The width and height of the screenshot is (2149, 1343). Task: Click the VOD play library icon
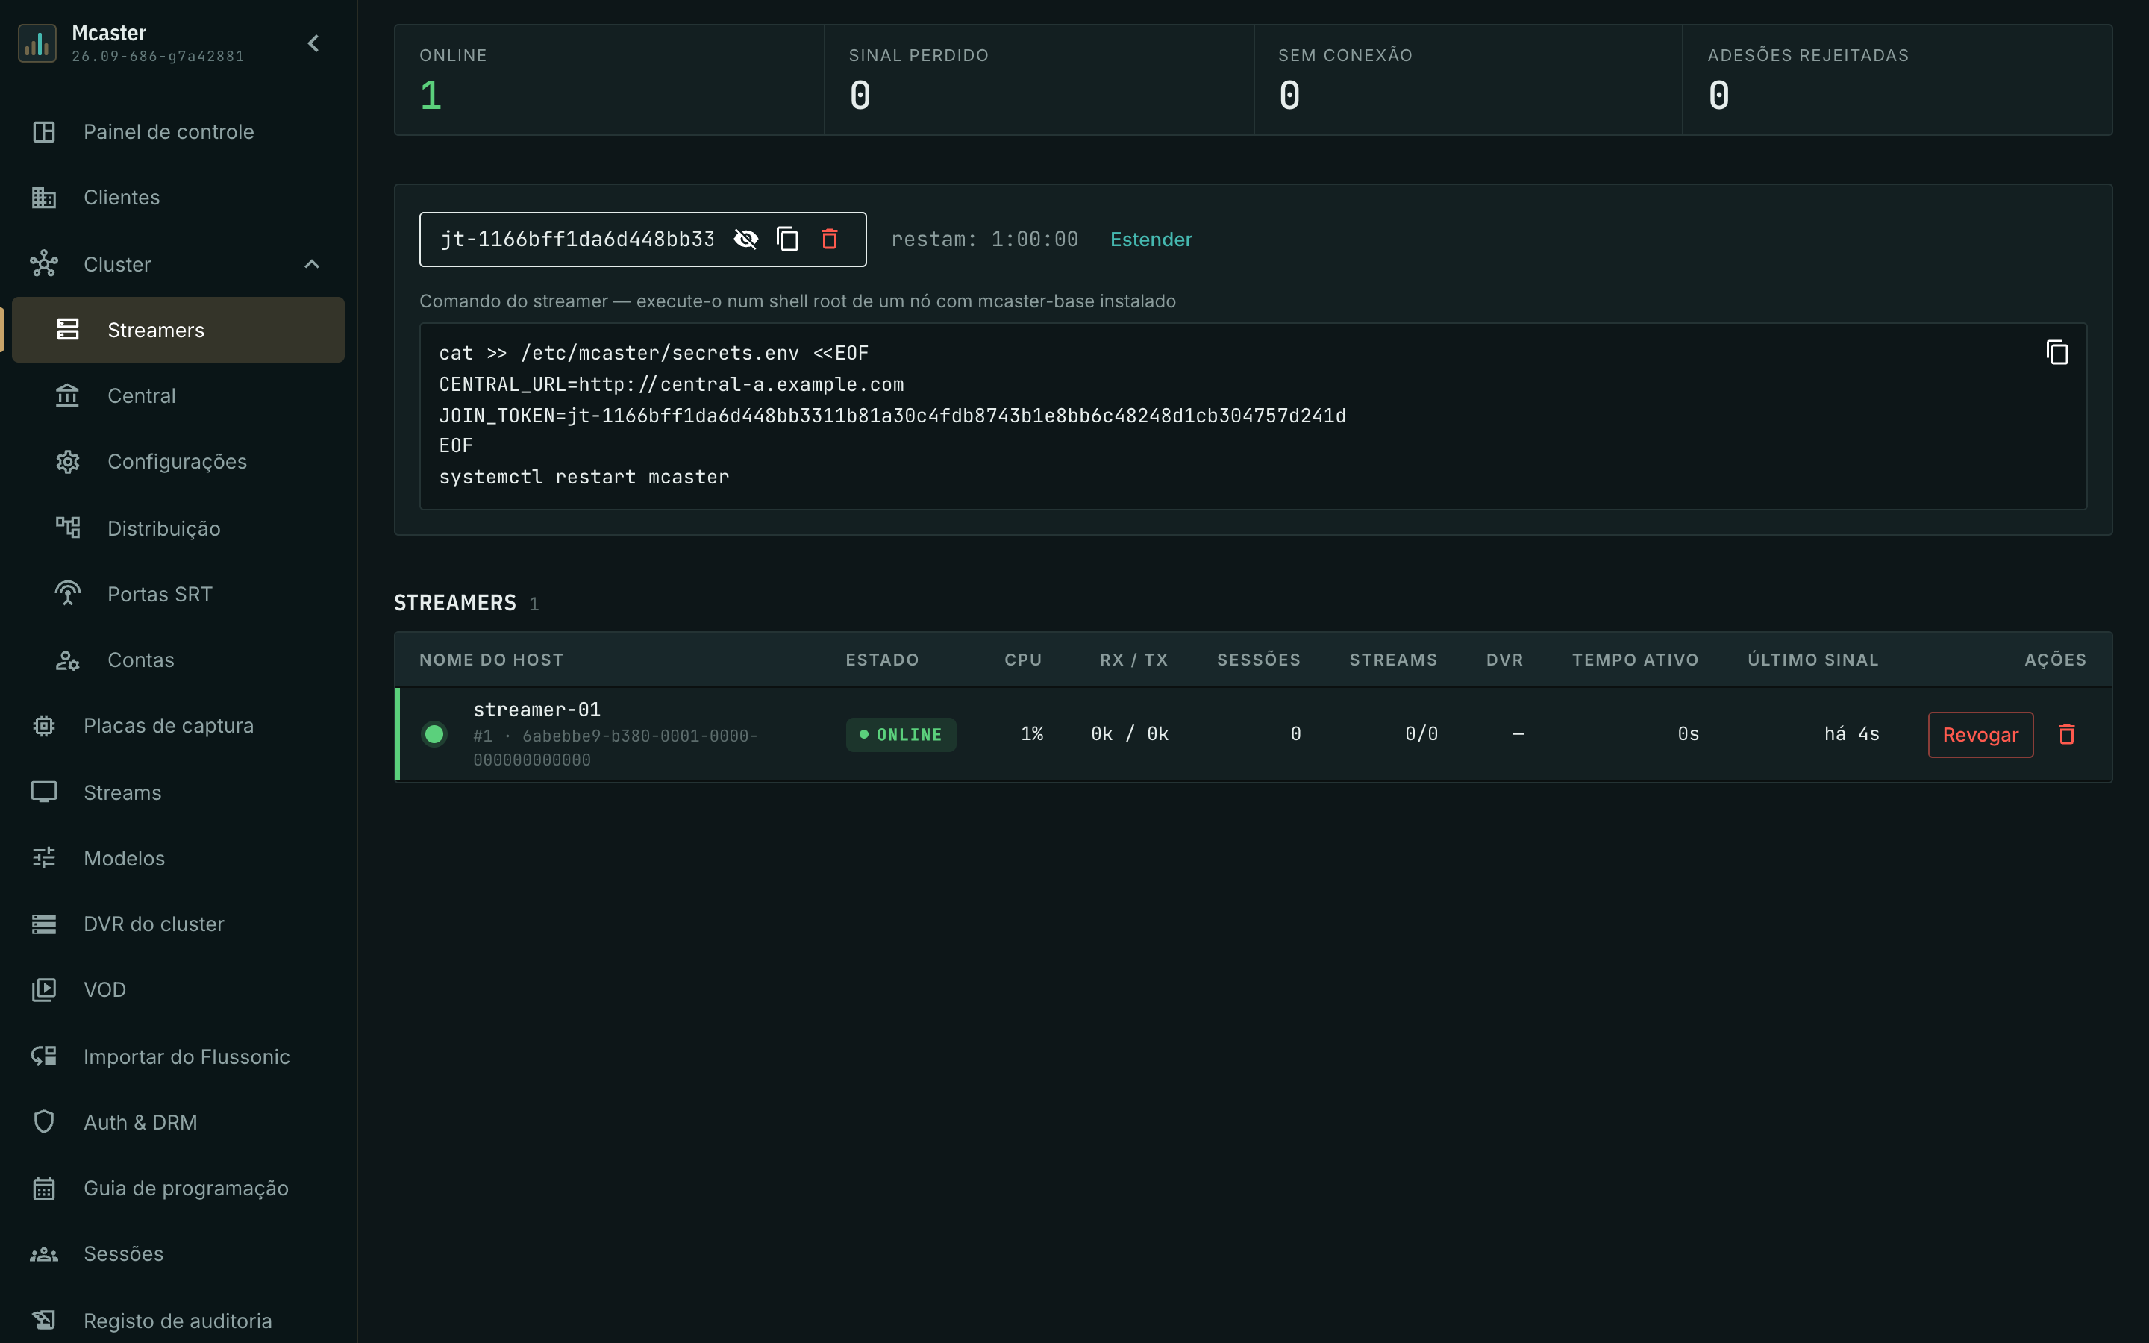(43, 989)
